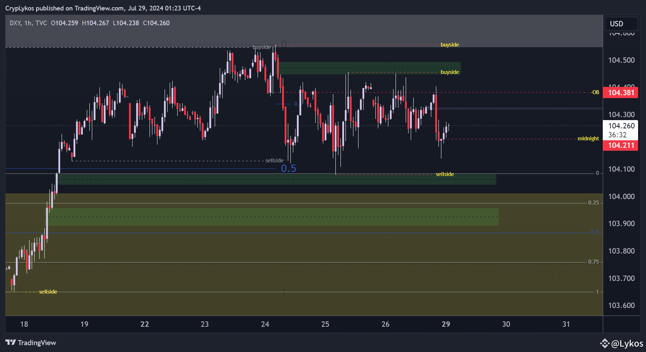The height and width of the screenshot is (352, 646).
Task: Click the yellow buyside label on green zone
Action: click(450, 72)
